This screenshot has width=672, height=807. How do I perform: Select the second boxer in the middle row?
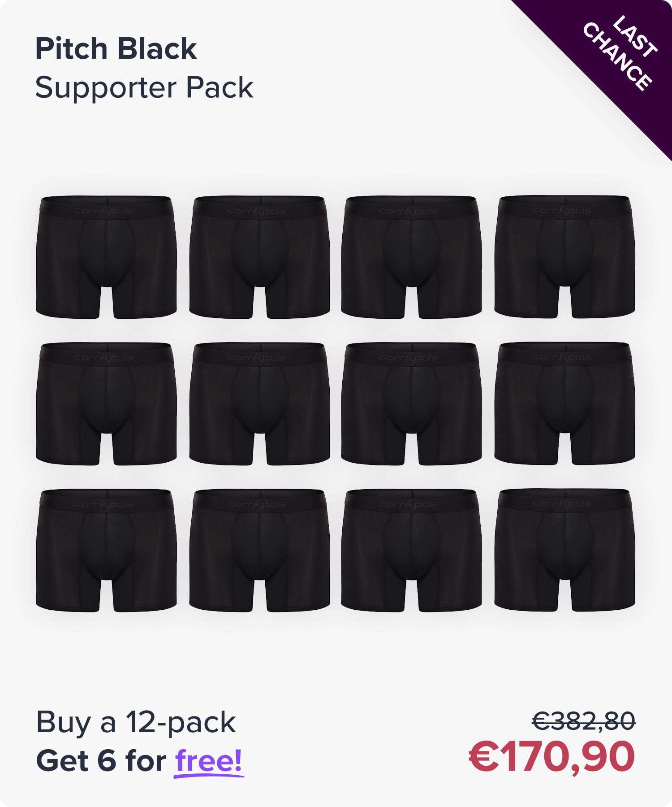(259, 404)
